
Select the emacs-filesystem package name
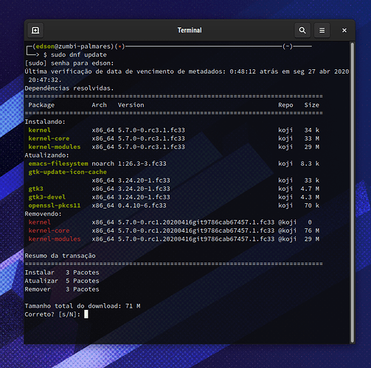58,163
